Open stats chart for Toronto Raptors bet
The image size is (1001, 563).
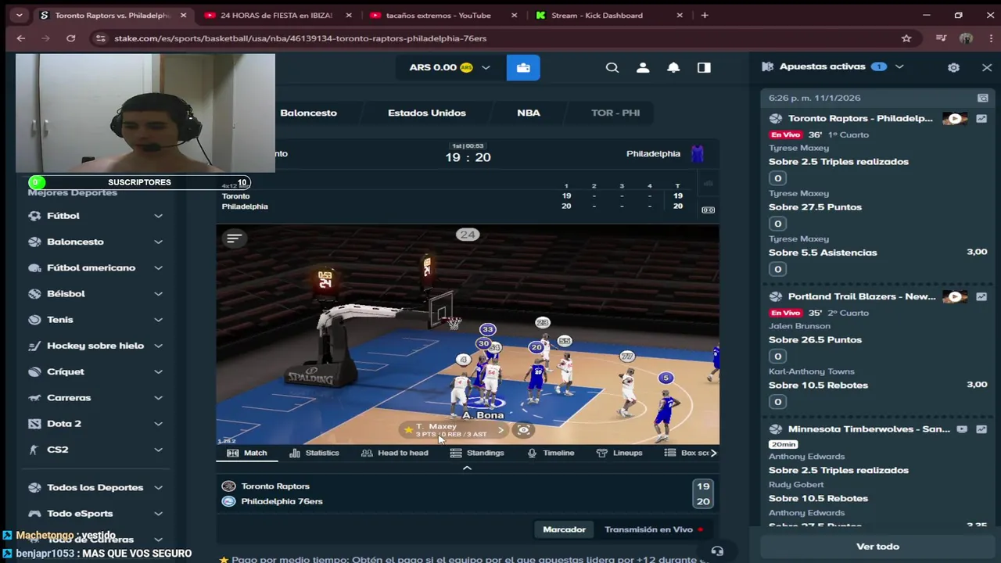[981, 119]
